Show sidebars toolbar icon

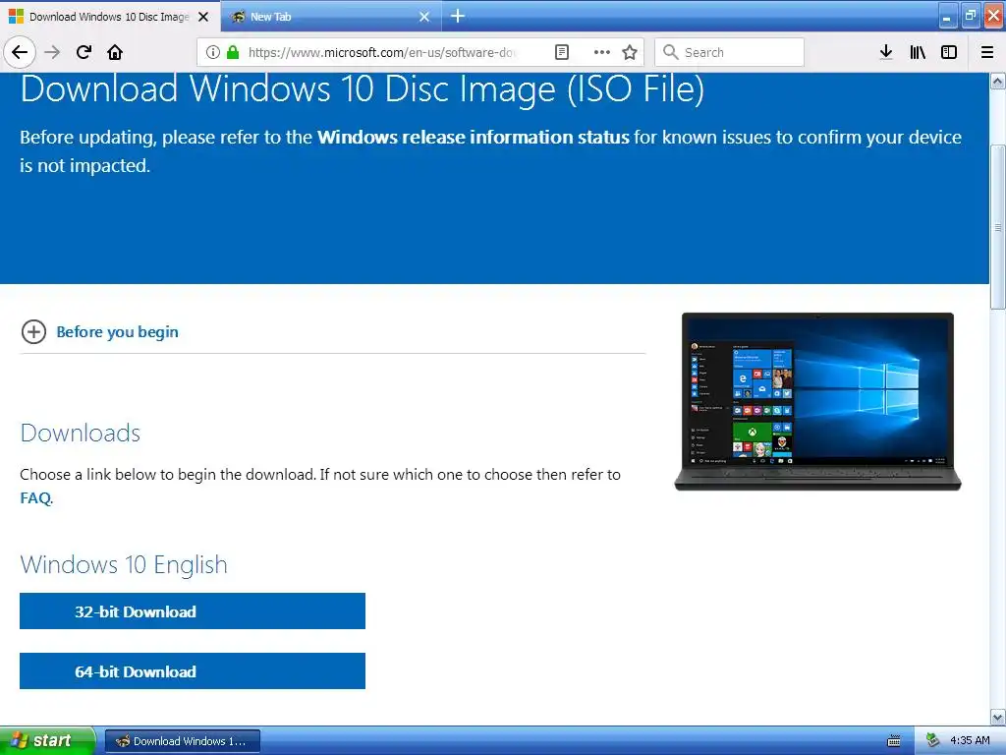(949, 52)
